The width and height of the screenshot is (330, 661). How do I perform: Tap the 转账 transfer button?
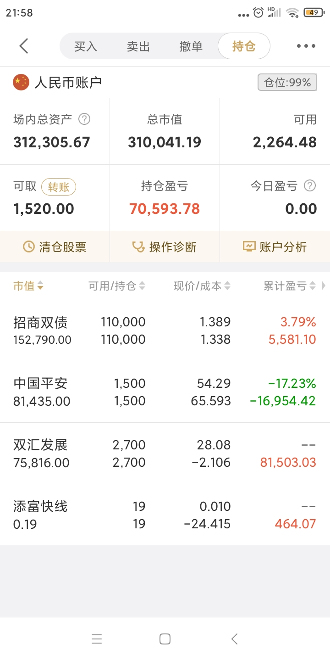pos(59,187)
